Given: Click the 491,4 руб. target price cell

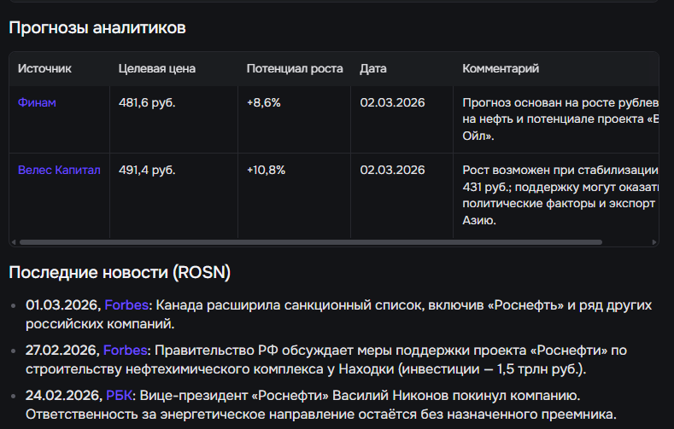Looking at the screenshot, I should pos(147,170).
